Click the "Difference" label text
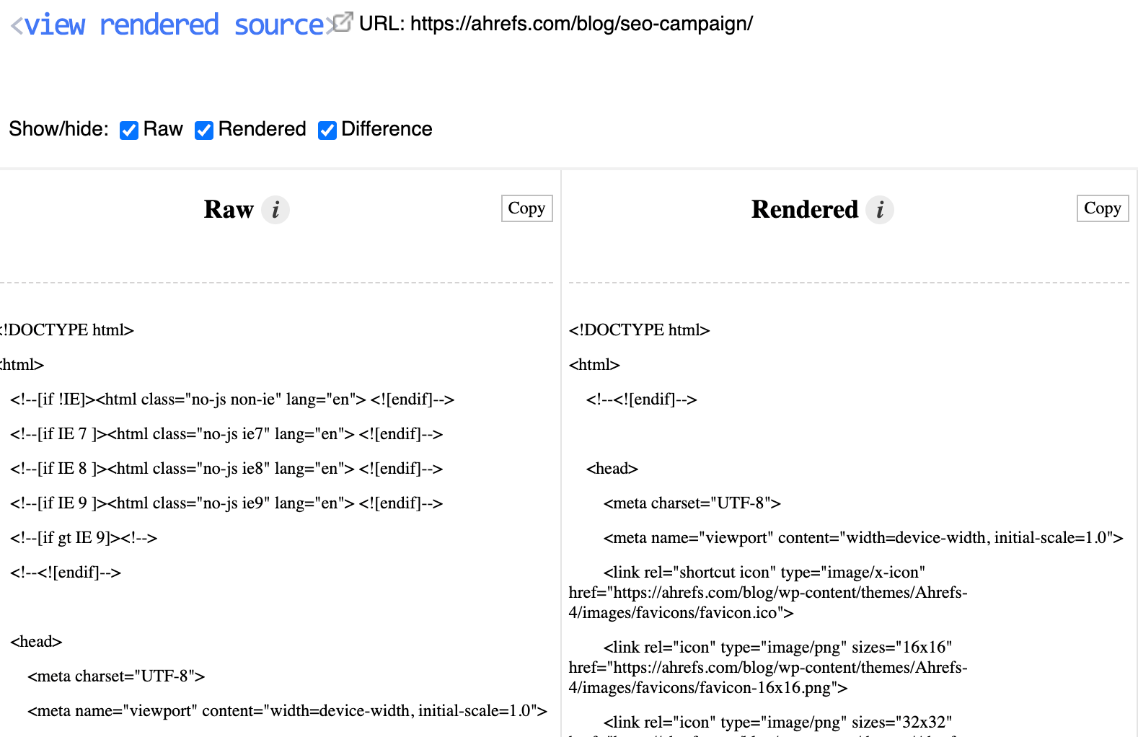The height and width of the screenshot is (737, 1138). click(x=387, y=129)
